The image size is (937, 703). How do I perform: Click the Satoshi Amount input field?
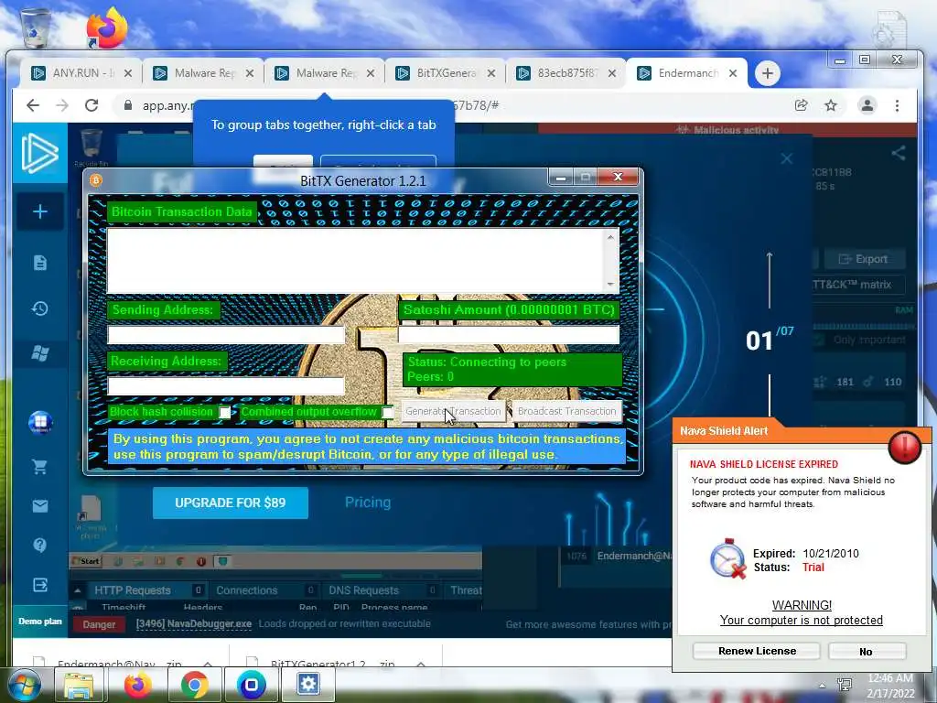tap(509, 335)
